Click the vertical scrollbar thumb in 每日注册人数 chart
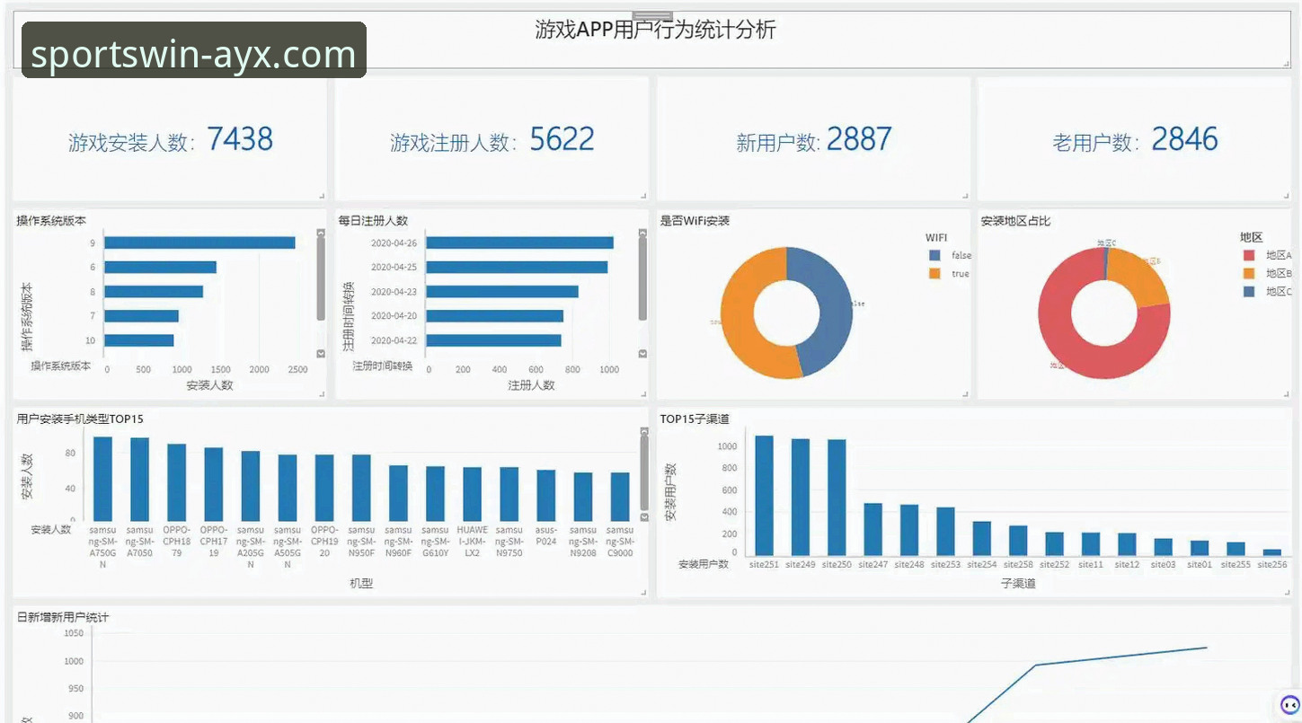This screenshot has height=723, width=1302. tap(642, 279)
